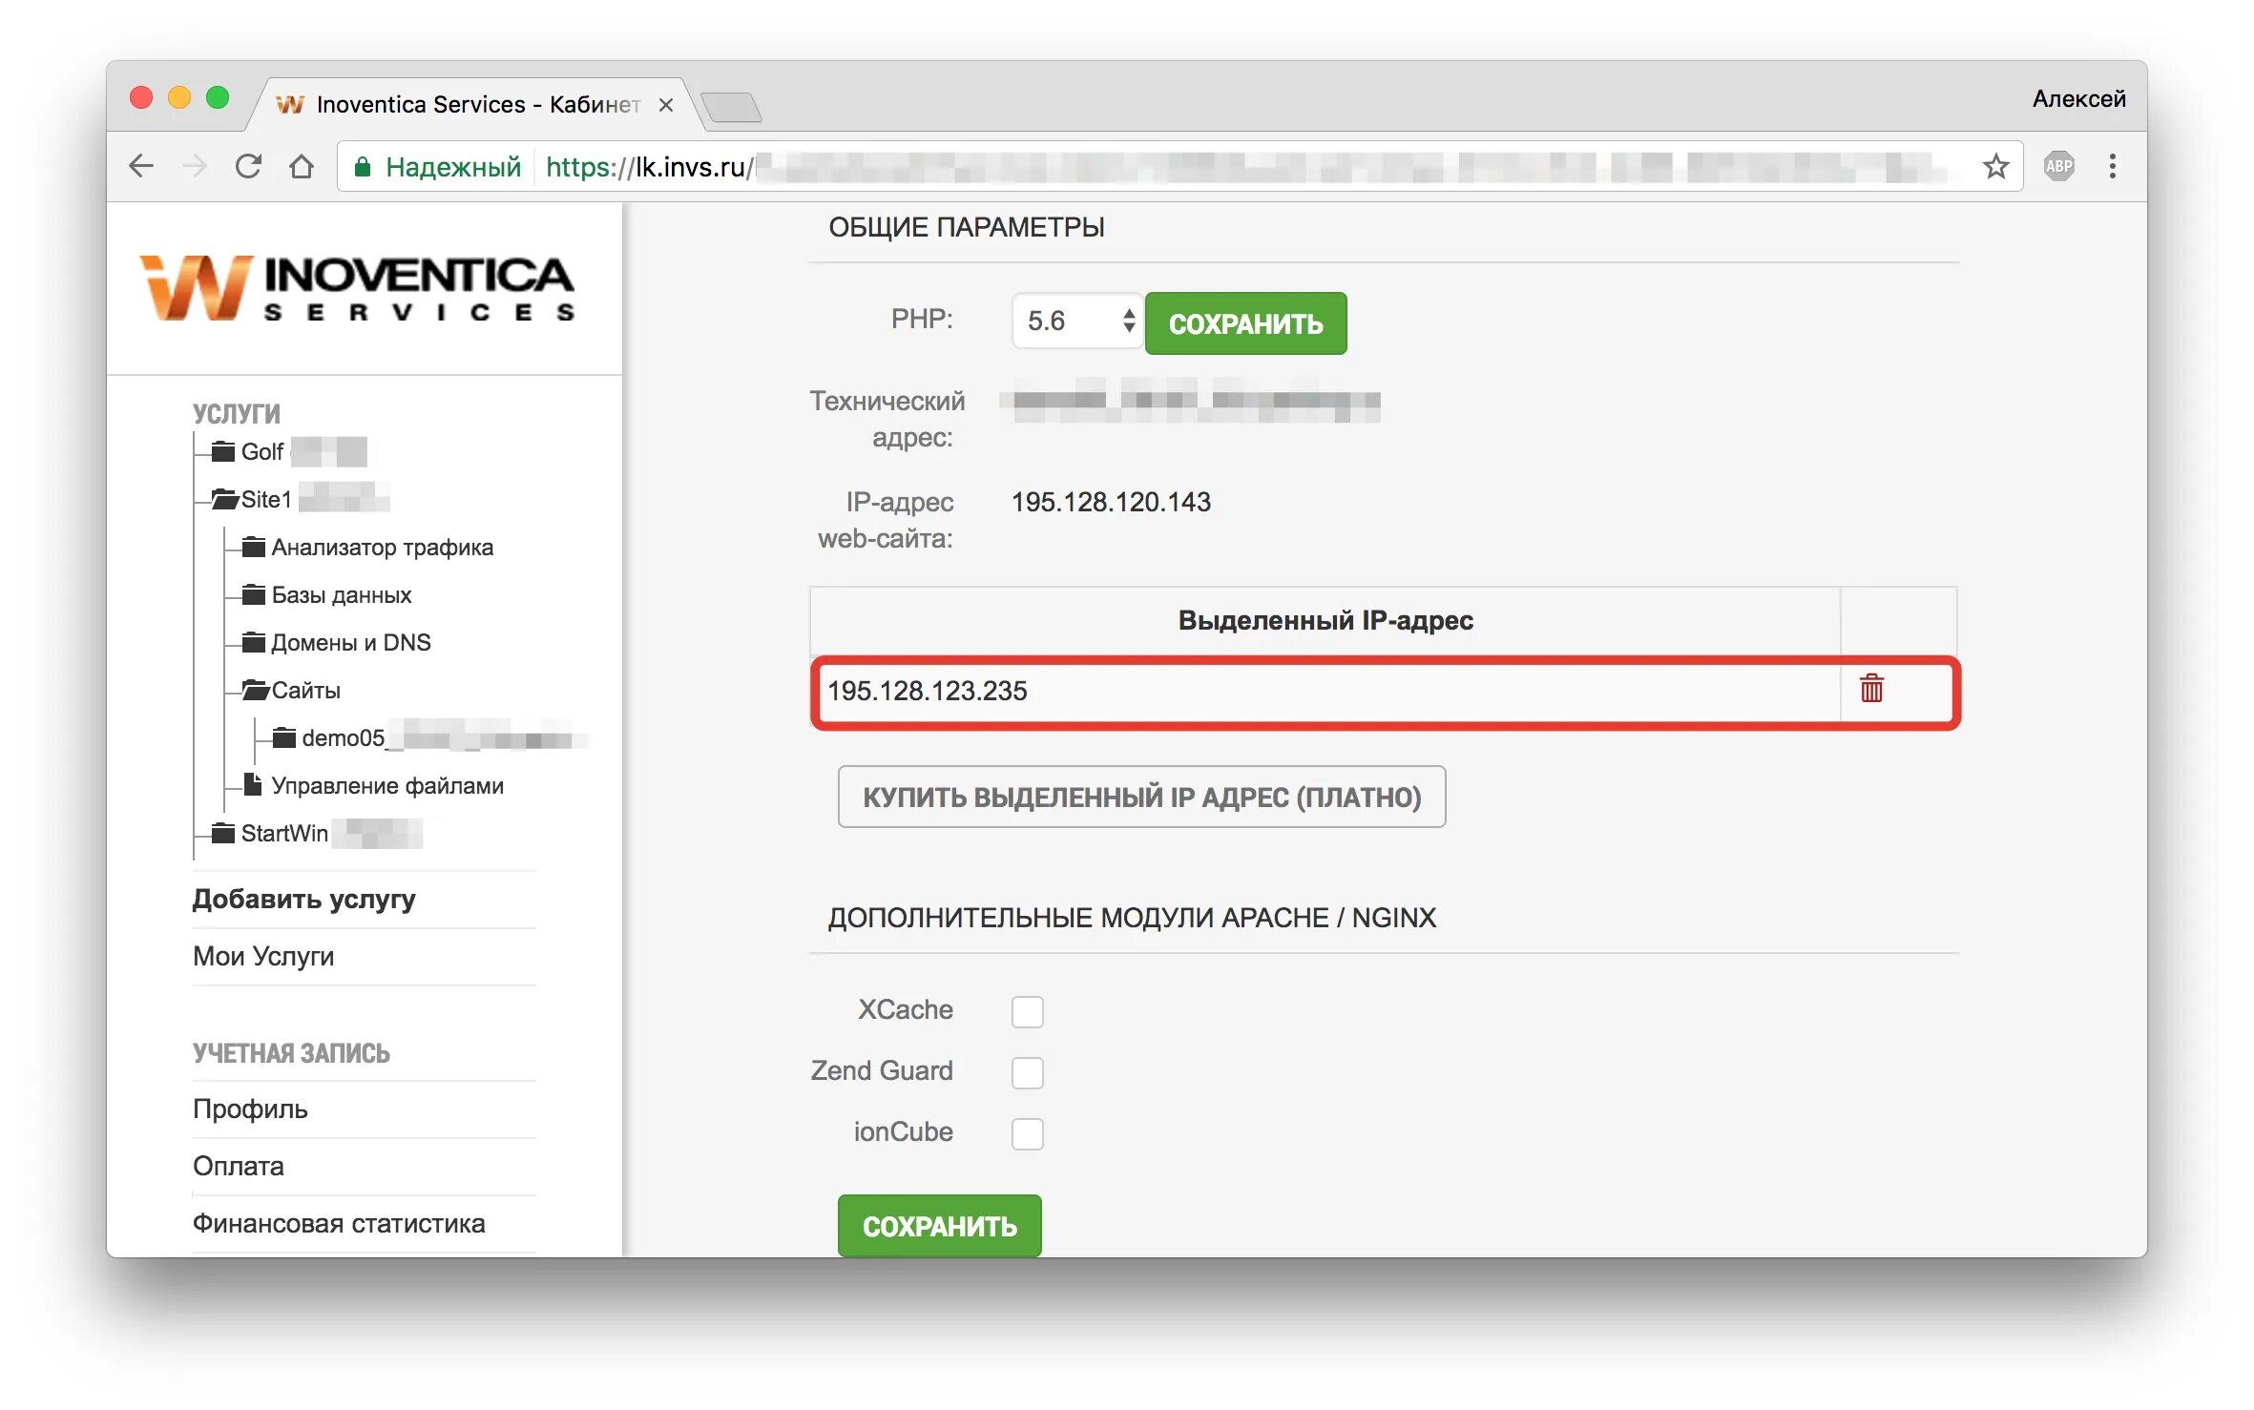Open the ABP extension icon

pos(2058,166)
